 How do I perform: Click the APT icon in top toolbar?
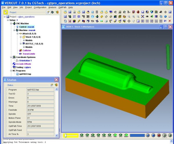[x=129, y=12]
